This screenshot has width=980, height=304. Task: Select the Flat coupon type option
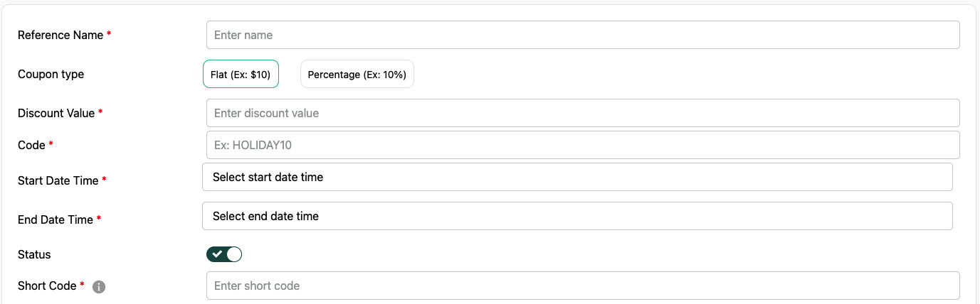(x=241, y=74)
